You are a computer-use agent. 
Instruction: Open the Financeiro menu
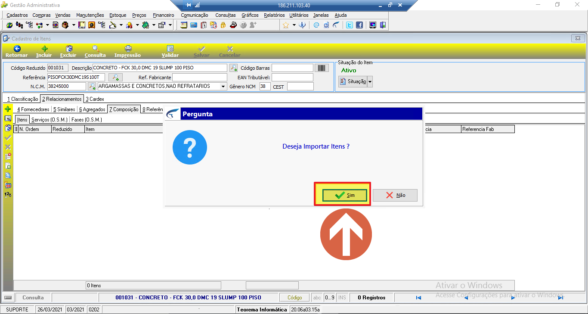[164, 15]
